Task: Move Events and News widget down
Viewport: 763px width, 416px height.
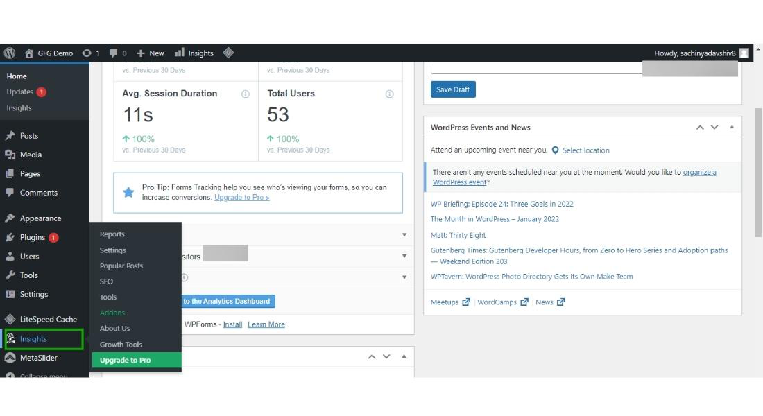Action: point(714,128)
